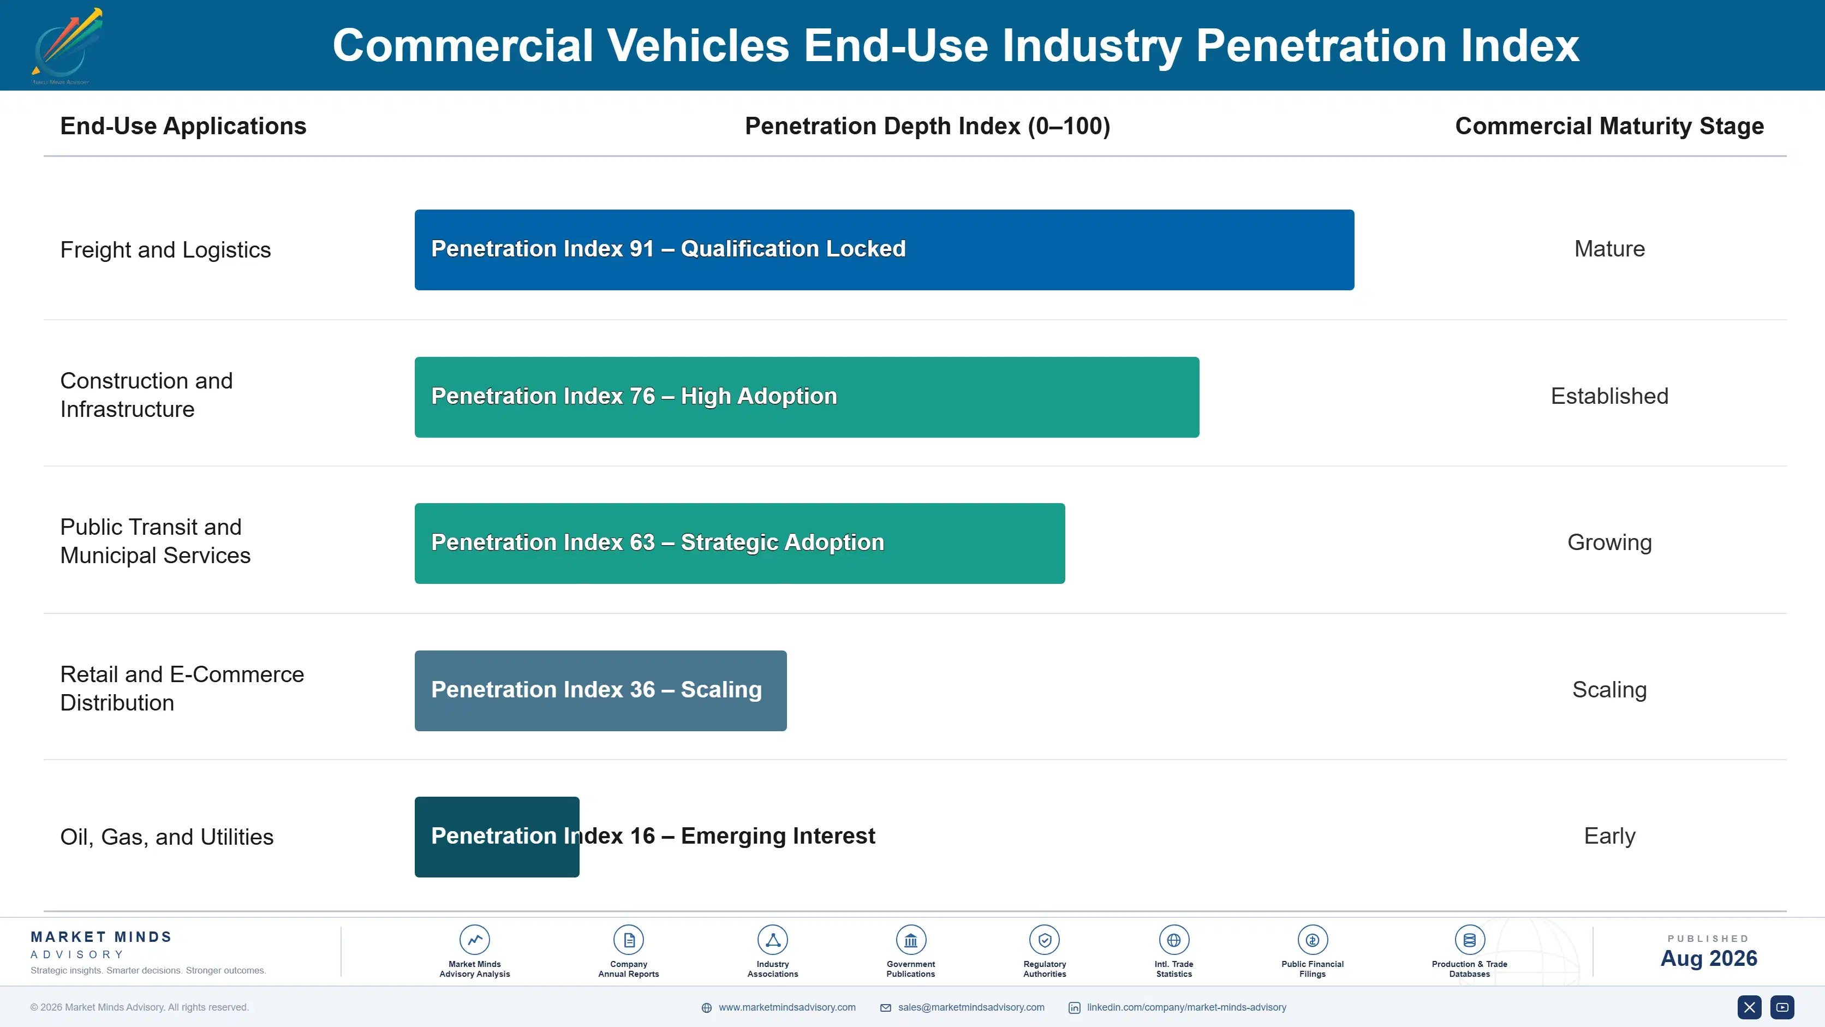The width and height of the screenshot is (1825, 1027).
Task: Click the Public Financial Filings icon
Action: (1313, 940)
